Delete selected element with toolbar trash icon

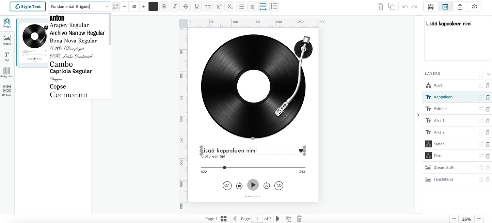click(x=381, y=6)
